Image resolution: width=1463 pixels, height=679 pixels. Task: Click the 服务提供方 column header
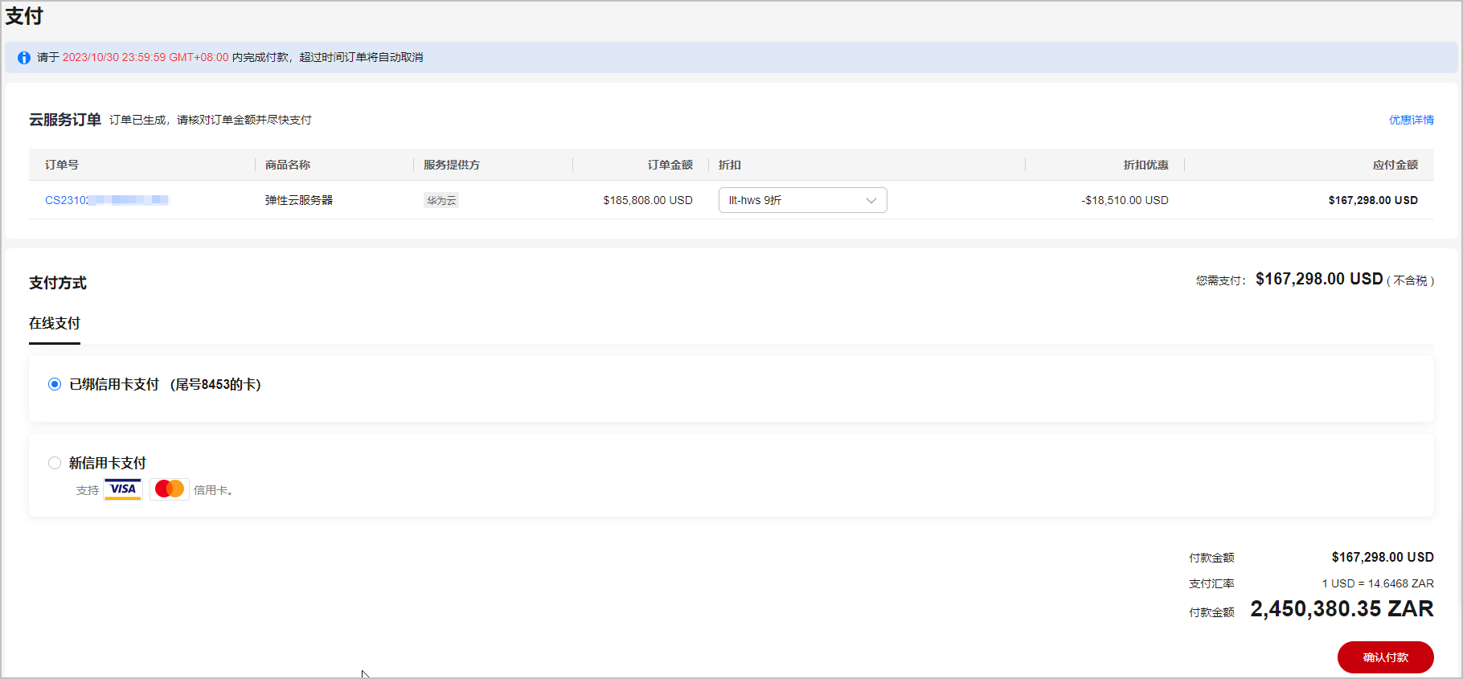tap(452, 165)
